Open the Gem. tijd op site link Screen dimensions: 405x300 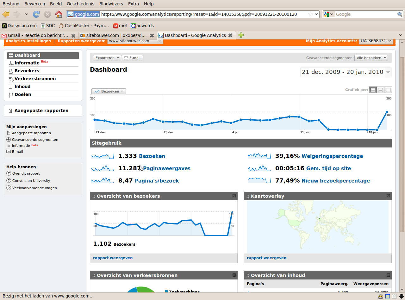click(328, 168)
